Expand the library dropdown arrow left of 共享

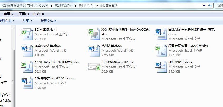click(x=13, y=21)
